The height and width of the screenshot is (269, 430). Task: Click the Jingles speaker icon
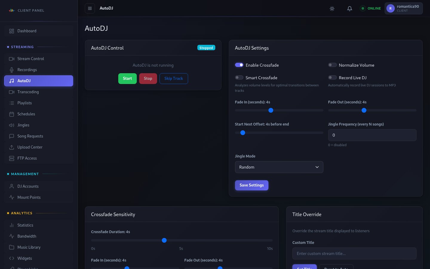(12, 125)
